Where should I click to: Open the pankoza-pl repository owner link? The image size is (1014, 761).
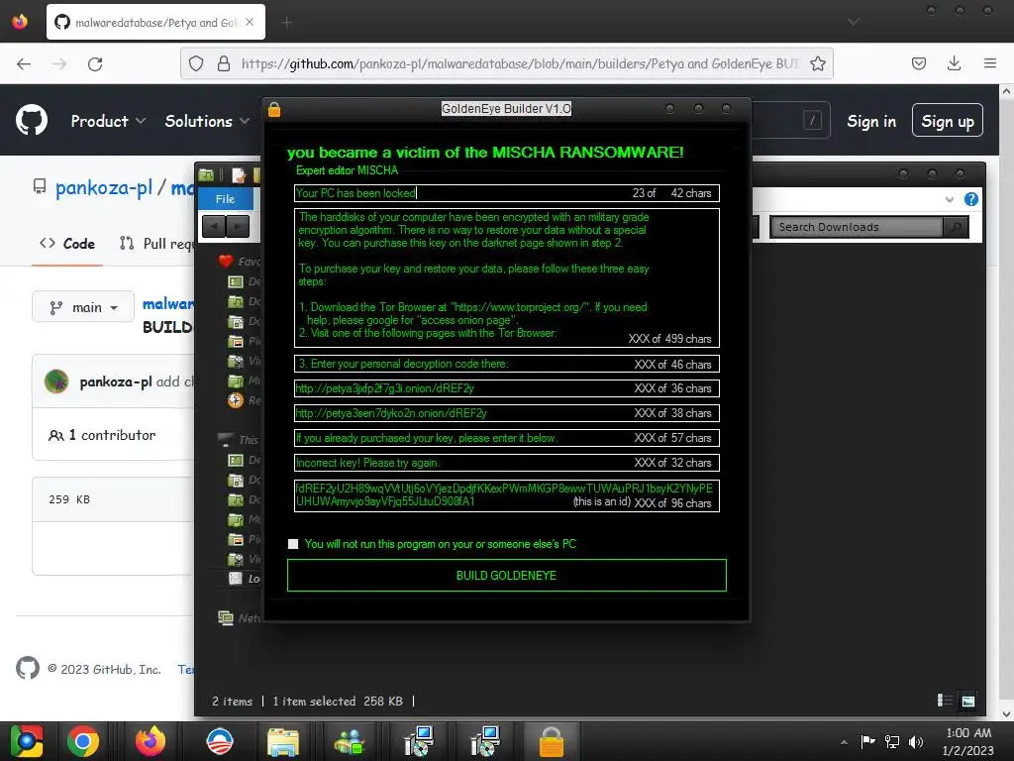pyautogui.click(x=103, y=187)
